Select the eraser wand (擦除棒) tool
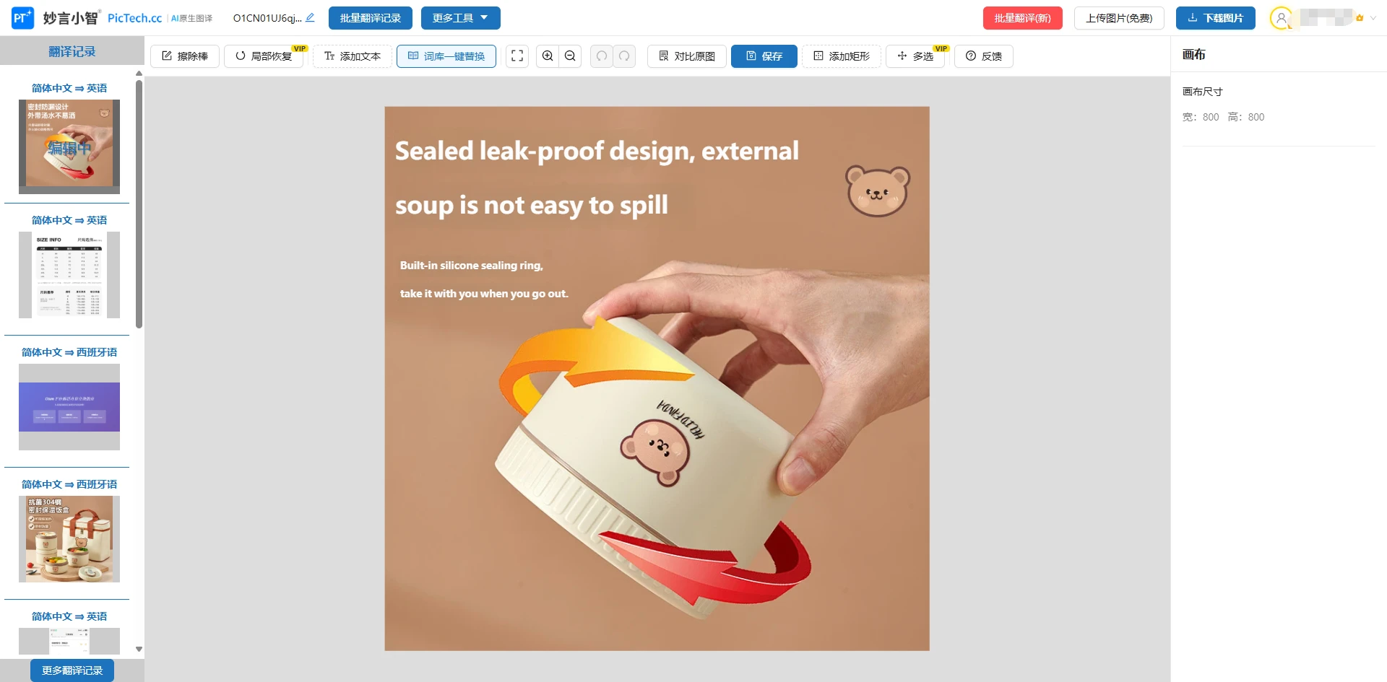This screenshot has height=682, width=1387. point(186,56)
